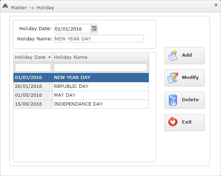Select the REPUBLIC DAY row
The height and width of the screenshot is (176, 221).
[x=81, y=86]
